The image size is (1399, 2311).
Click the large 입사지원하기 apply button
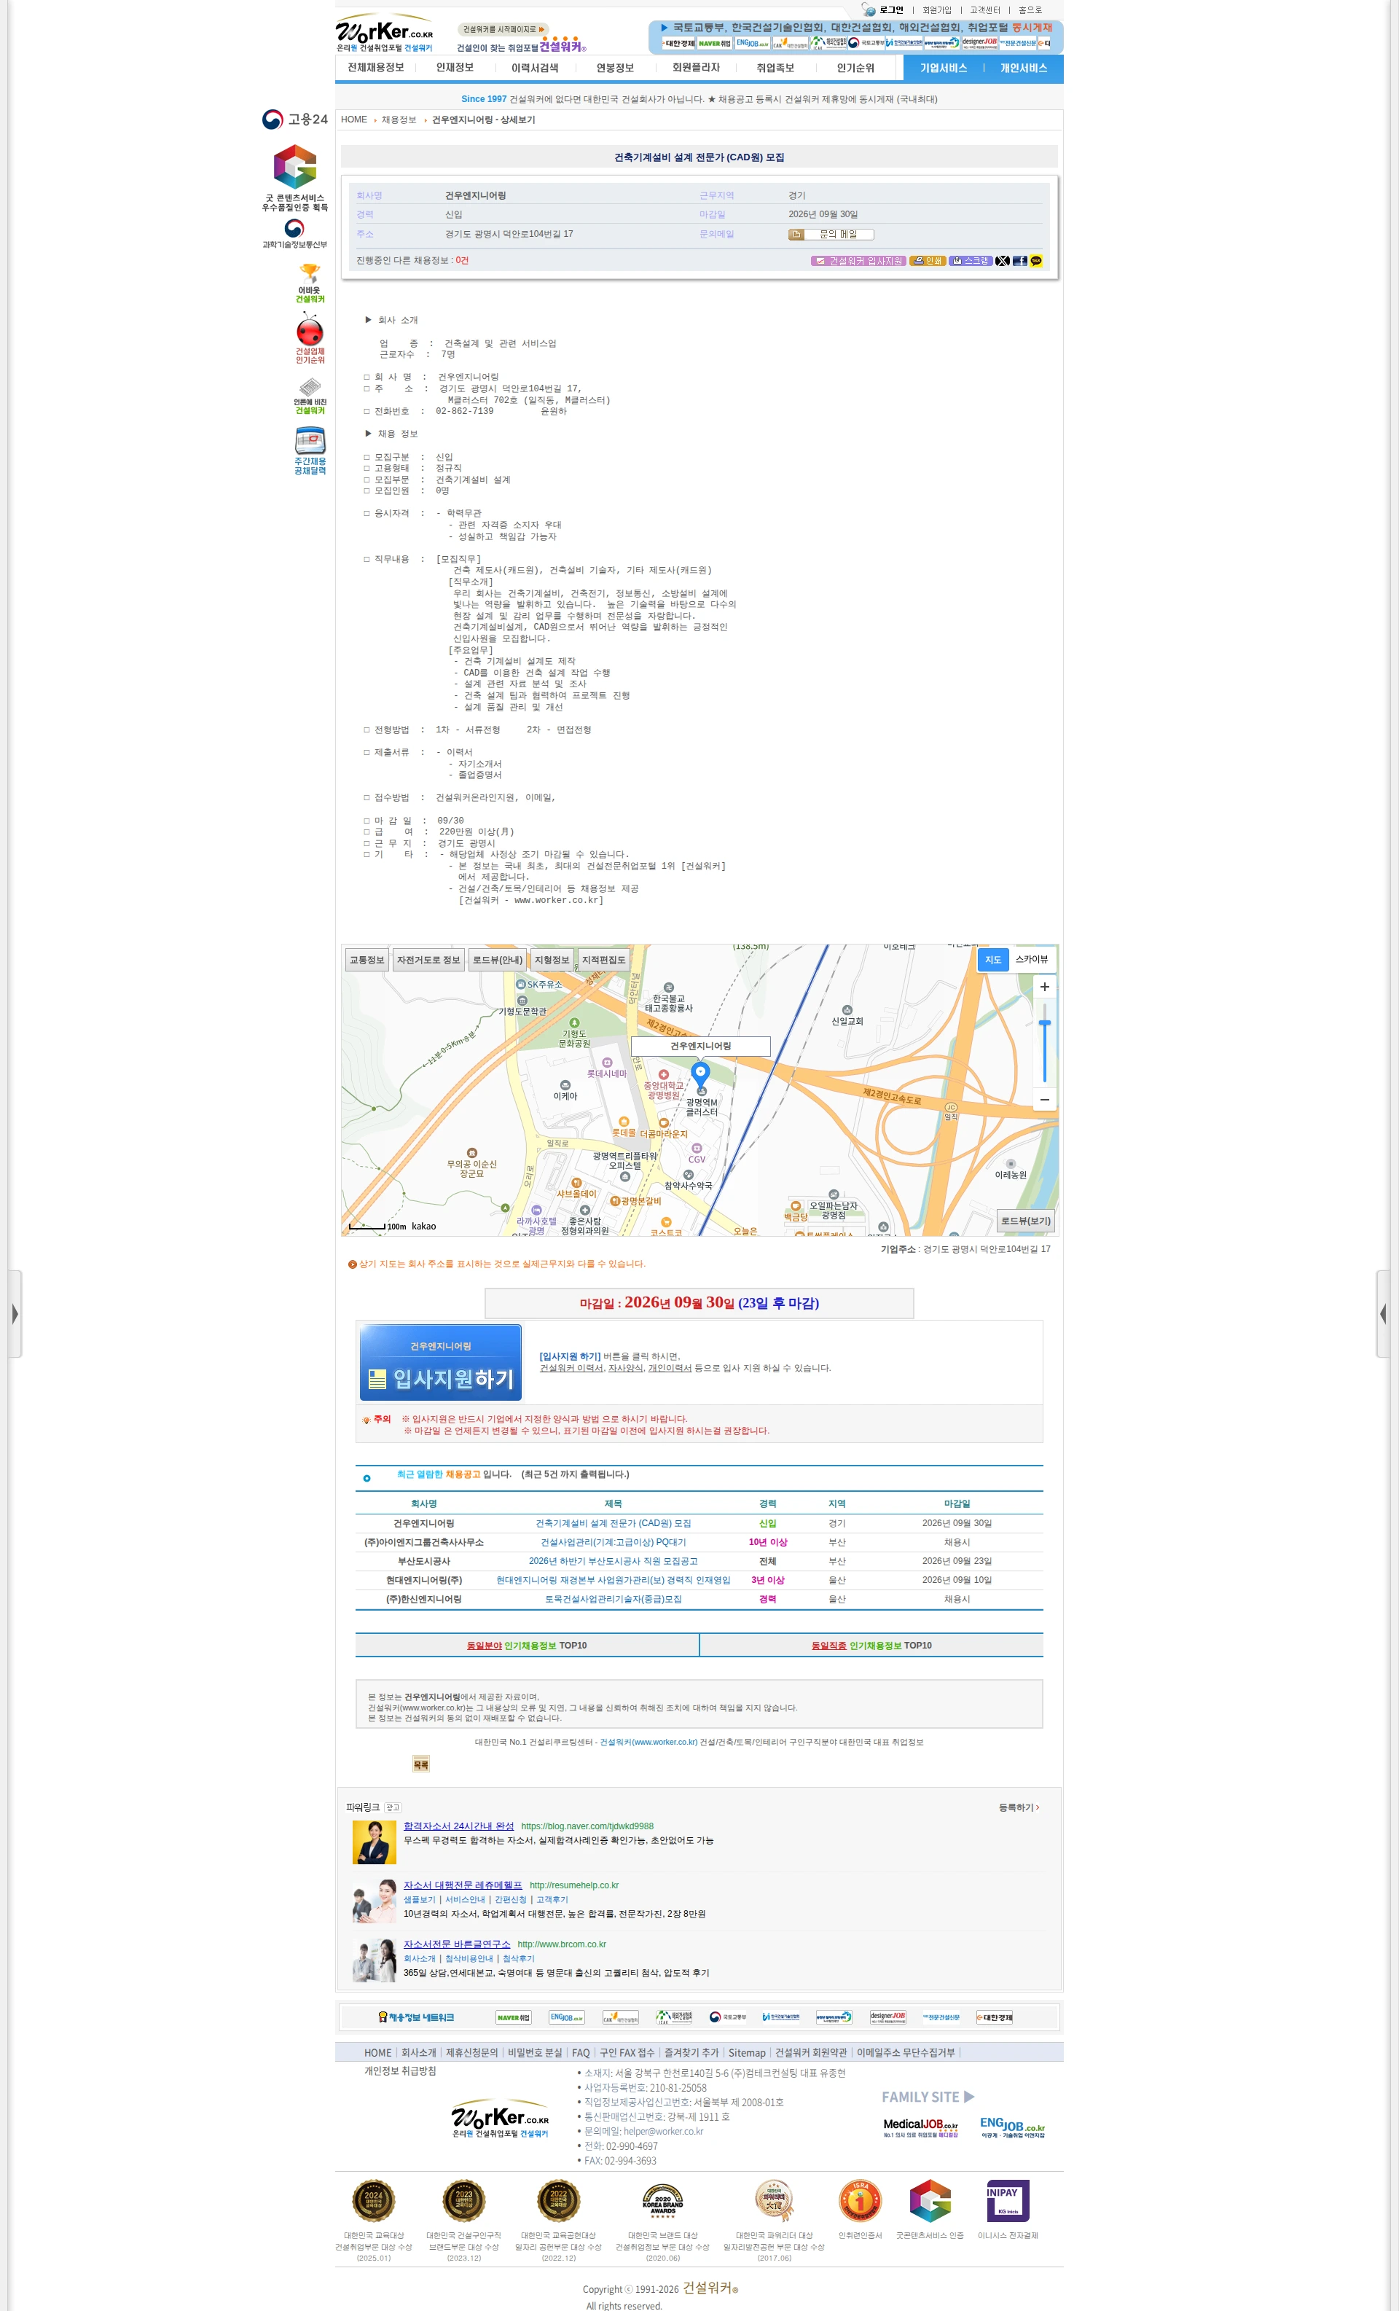pos(441,1363)
